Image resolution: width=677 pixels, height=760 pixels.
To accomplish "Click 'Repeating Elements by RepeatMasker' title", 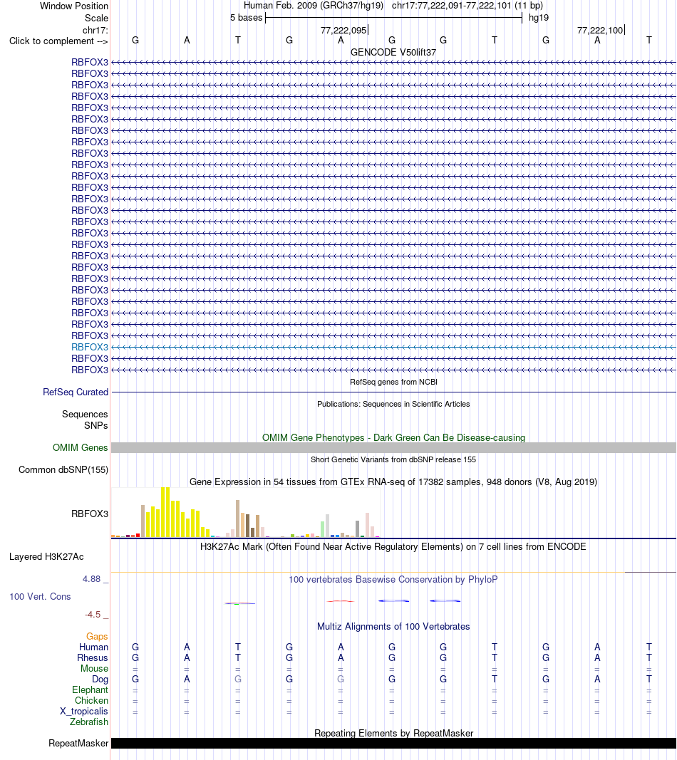I will click(x=393, y=734).
